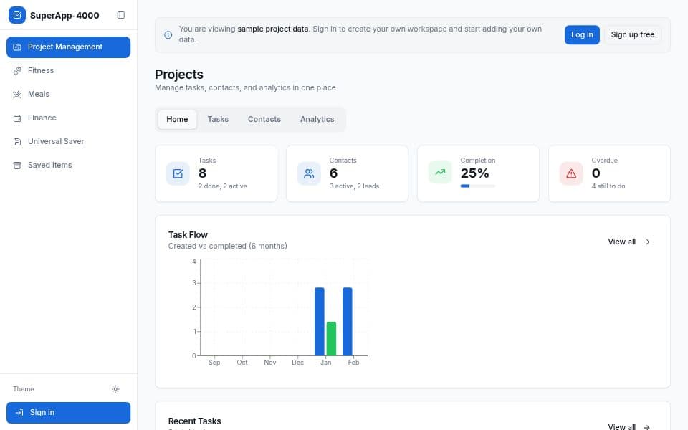Image resolution: width=688 pixels, height=430 pixels.
Task: Click the Saved Items archive icon
Action: [17, 165]
